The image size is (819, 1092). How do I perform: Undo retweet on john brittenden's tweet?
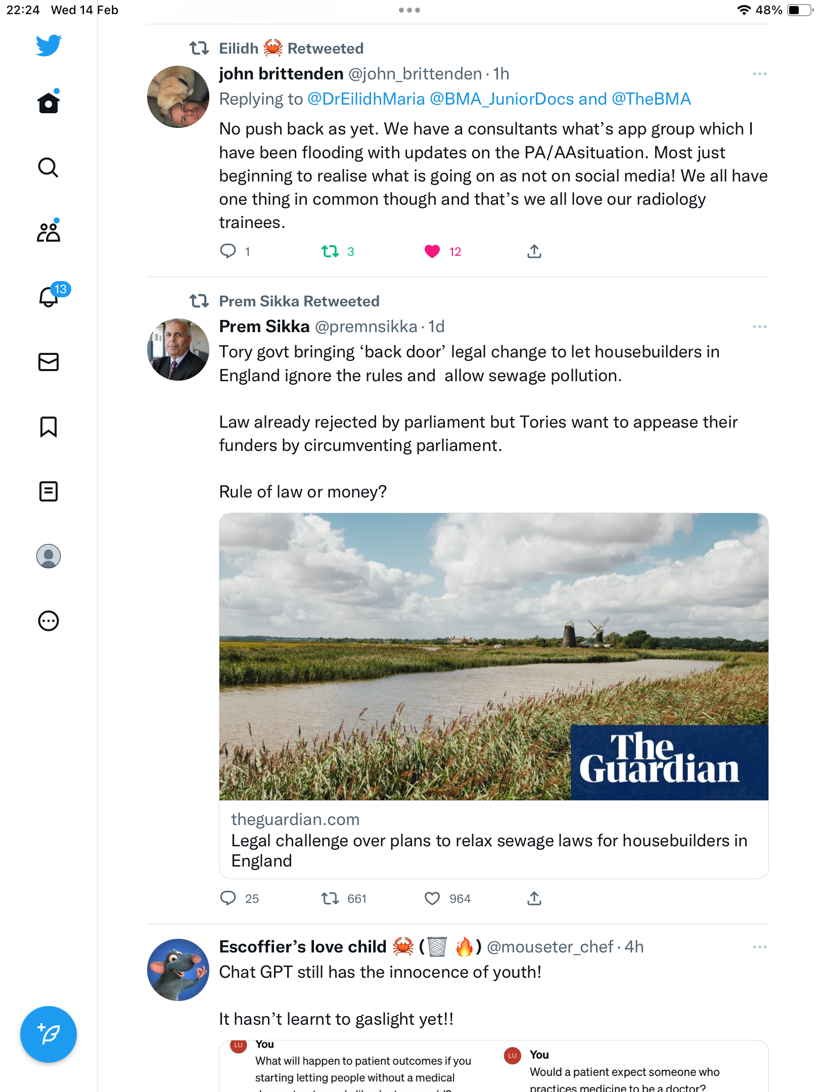click(330, 251)
